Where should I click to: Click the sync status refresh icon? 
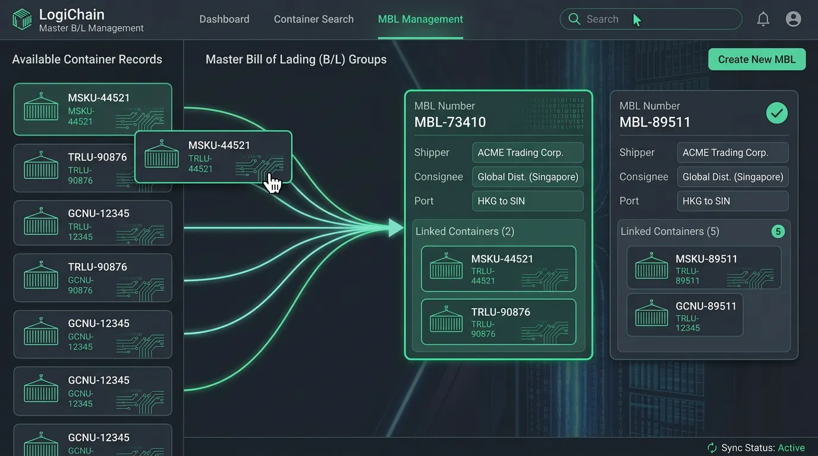pos(712,448)
